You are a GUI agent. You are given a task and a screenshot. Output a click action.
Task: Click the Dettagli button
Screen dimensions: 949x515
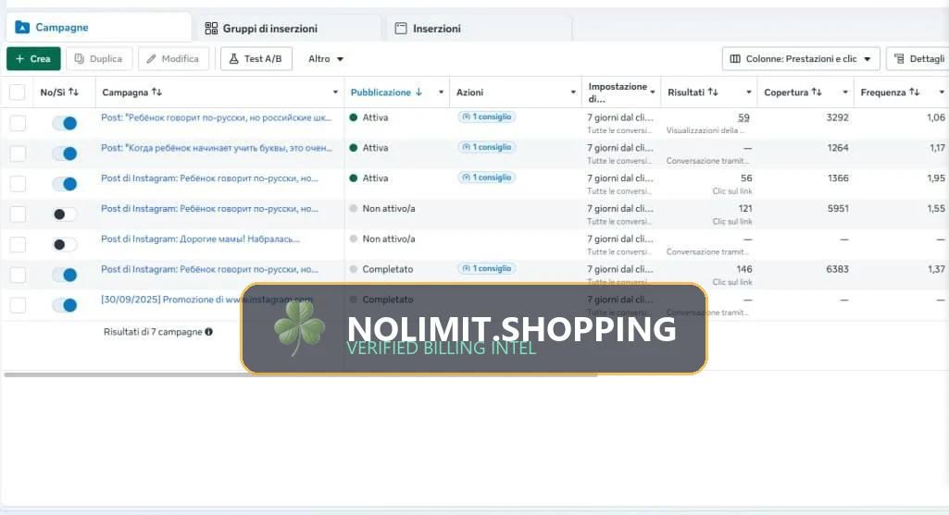pyautogui.click(x=918, y=58)
